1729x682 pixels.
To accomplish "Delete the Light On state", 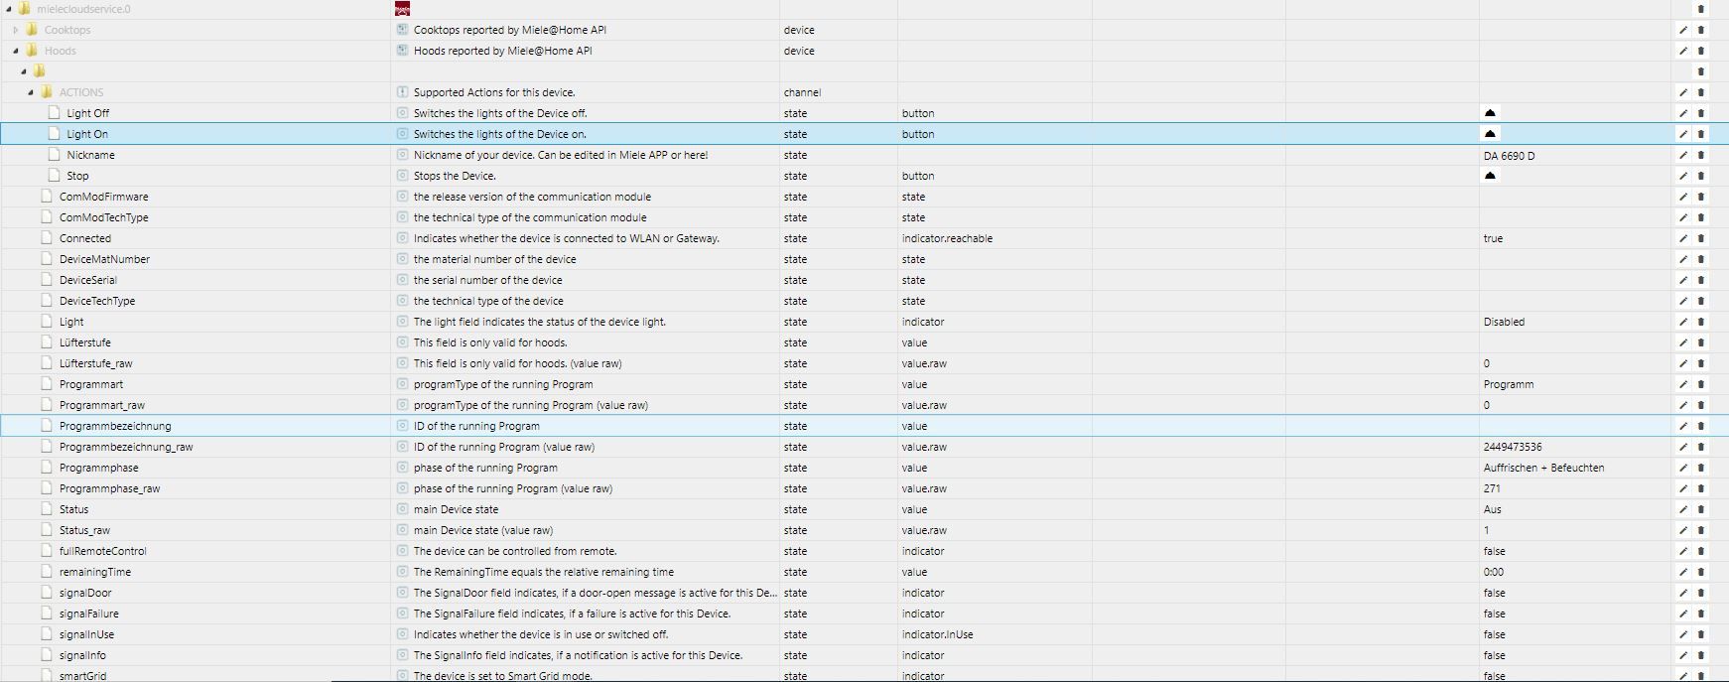I will click(x=1701, y=134).
